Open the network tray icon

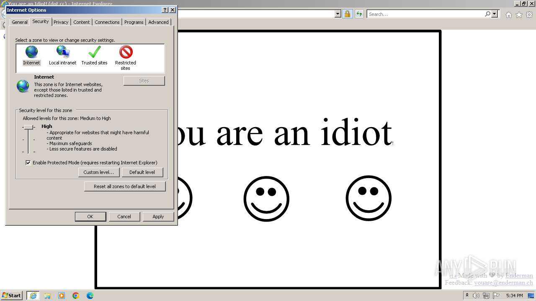(x=486, y=296)
